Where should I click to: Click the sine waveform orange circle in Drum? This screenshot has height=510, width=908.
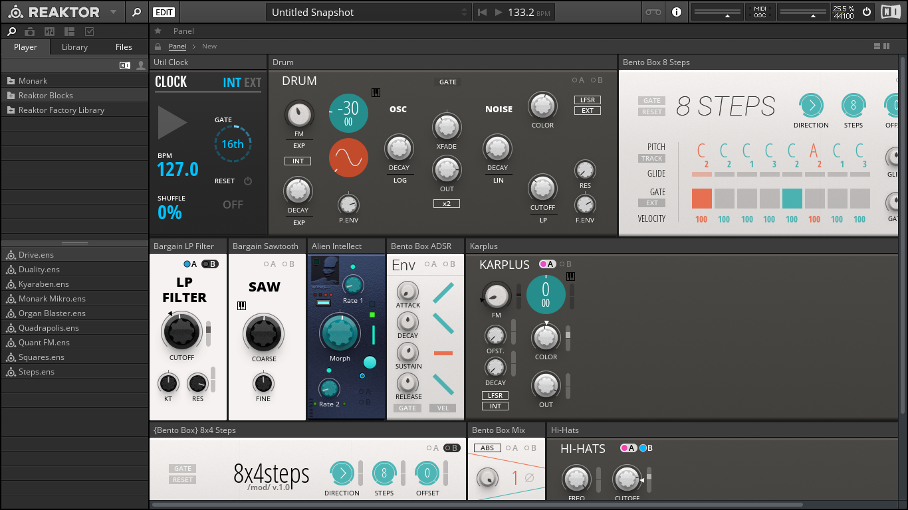click(348, 157)
